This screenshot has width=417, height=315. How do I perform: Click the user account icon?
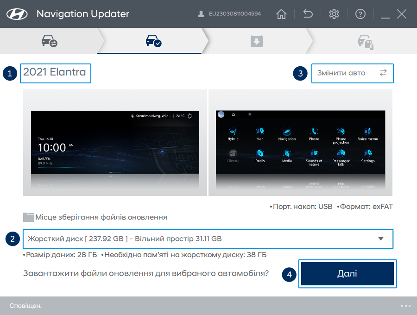pos(201,14)
